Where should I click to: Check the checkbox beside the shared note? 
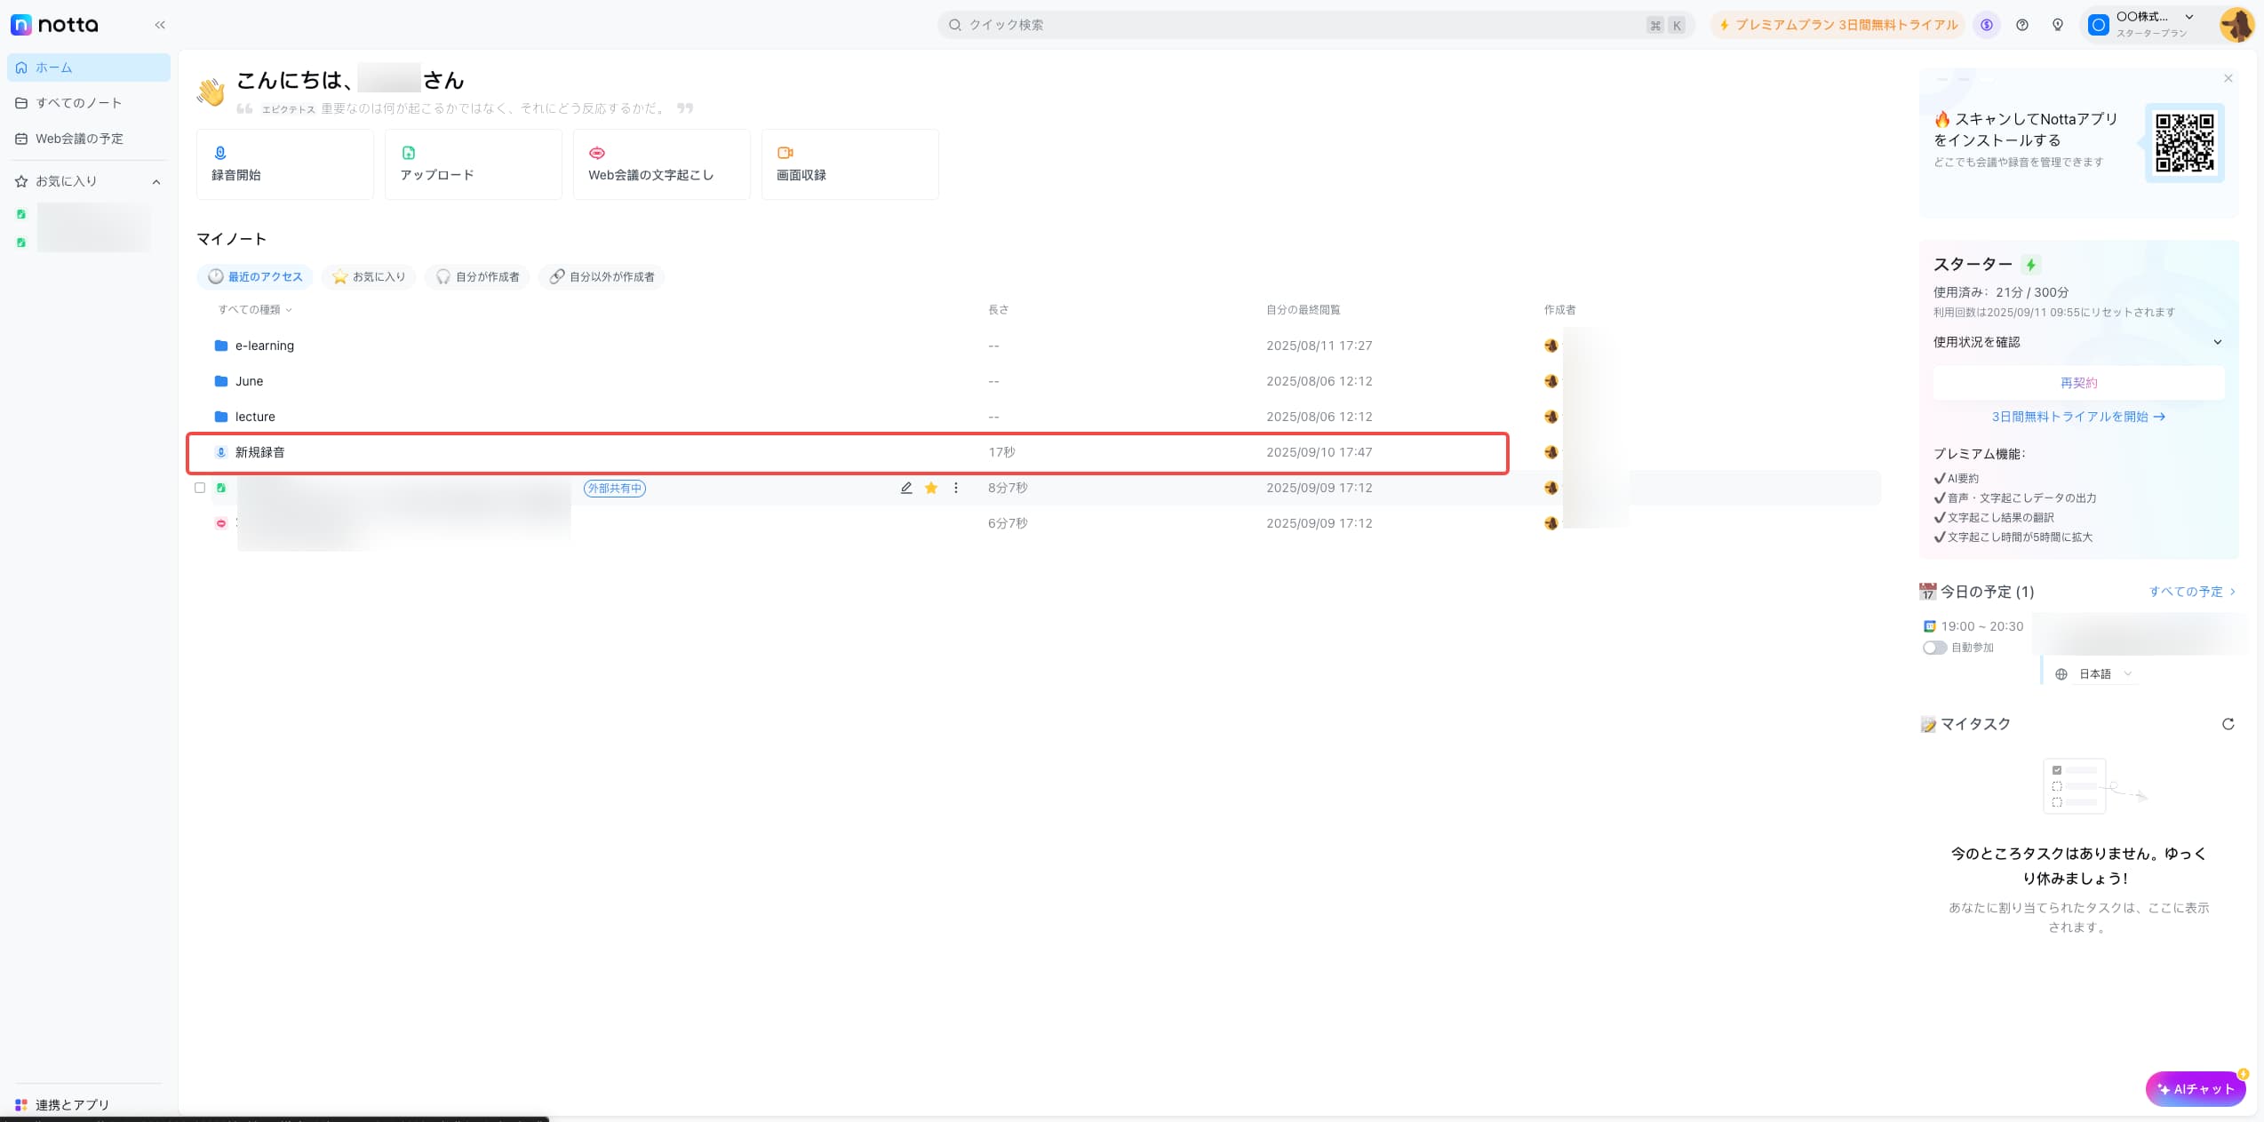click(x=200, y=488)
